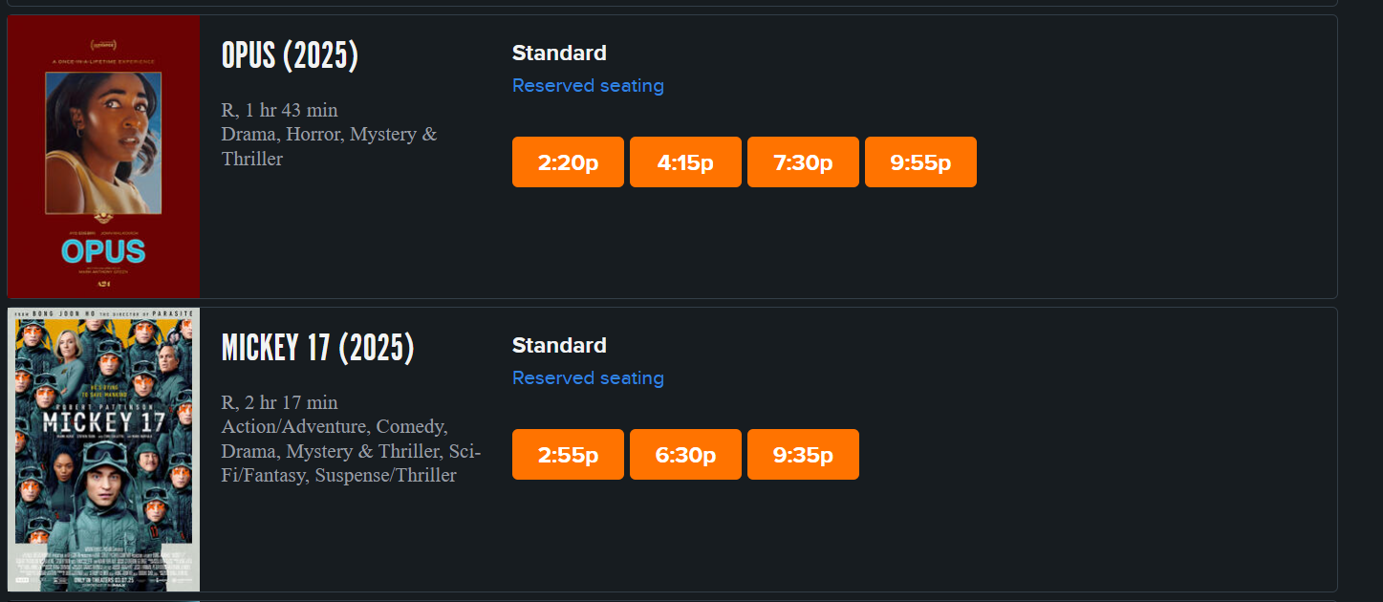Pick the 7:30p Opus showing
1383x602 pixels.
[x=803, y=162]
